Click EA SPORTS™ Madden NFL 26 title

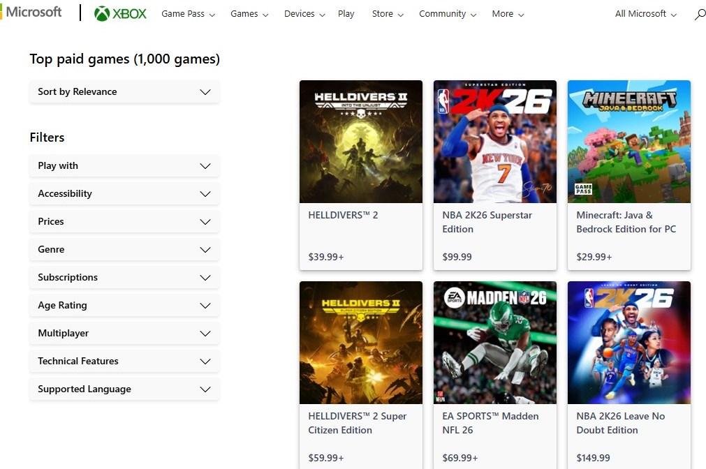[x=490, y=423]
